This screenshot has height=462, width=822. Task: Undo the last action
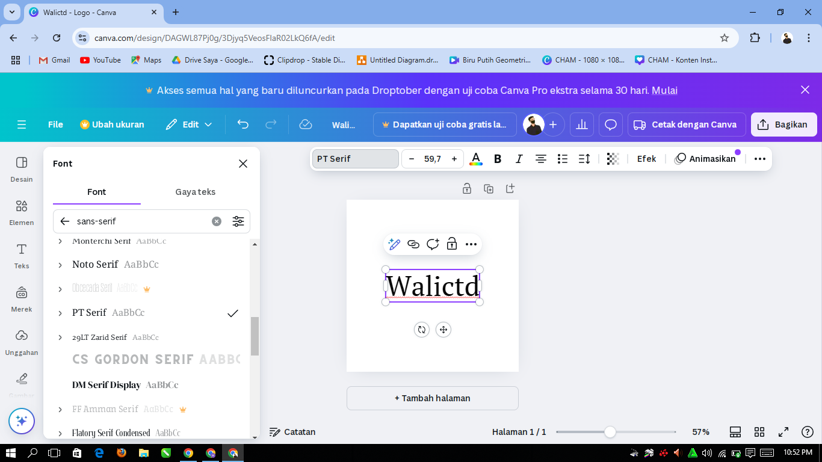pos(243,125)
